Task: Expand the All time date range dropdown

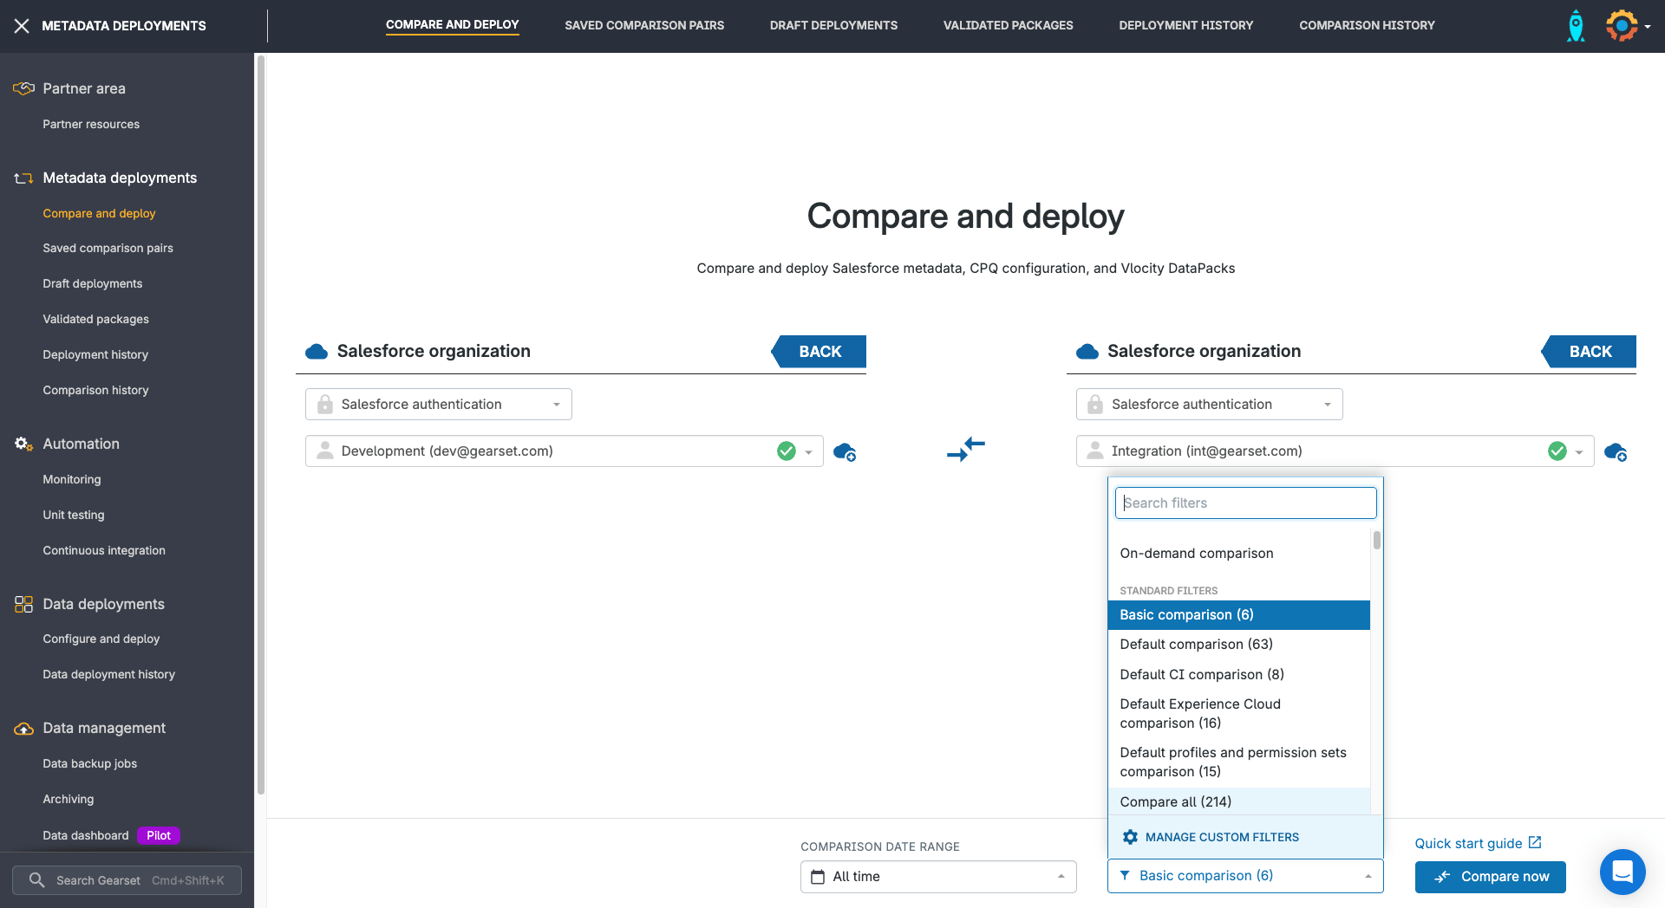Action: point(937,877)
